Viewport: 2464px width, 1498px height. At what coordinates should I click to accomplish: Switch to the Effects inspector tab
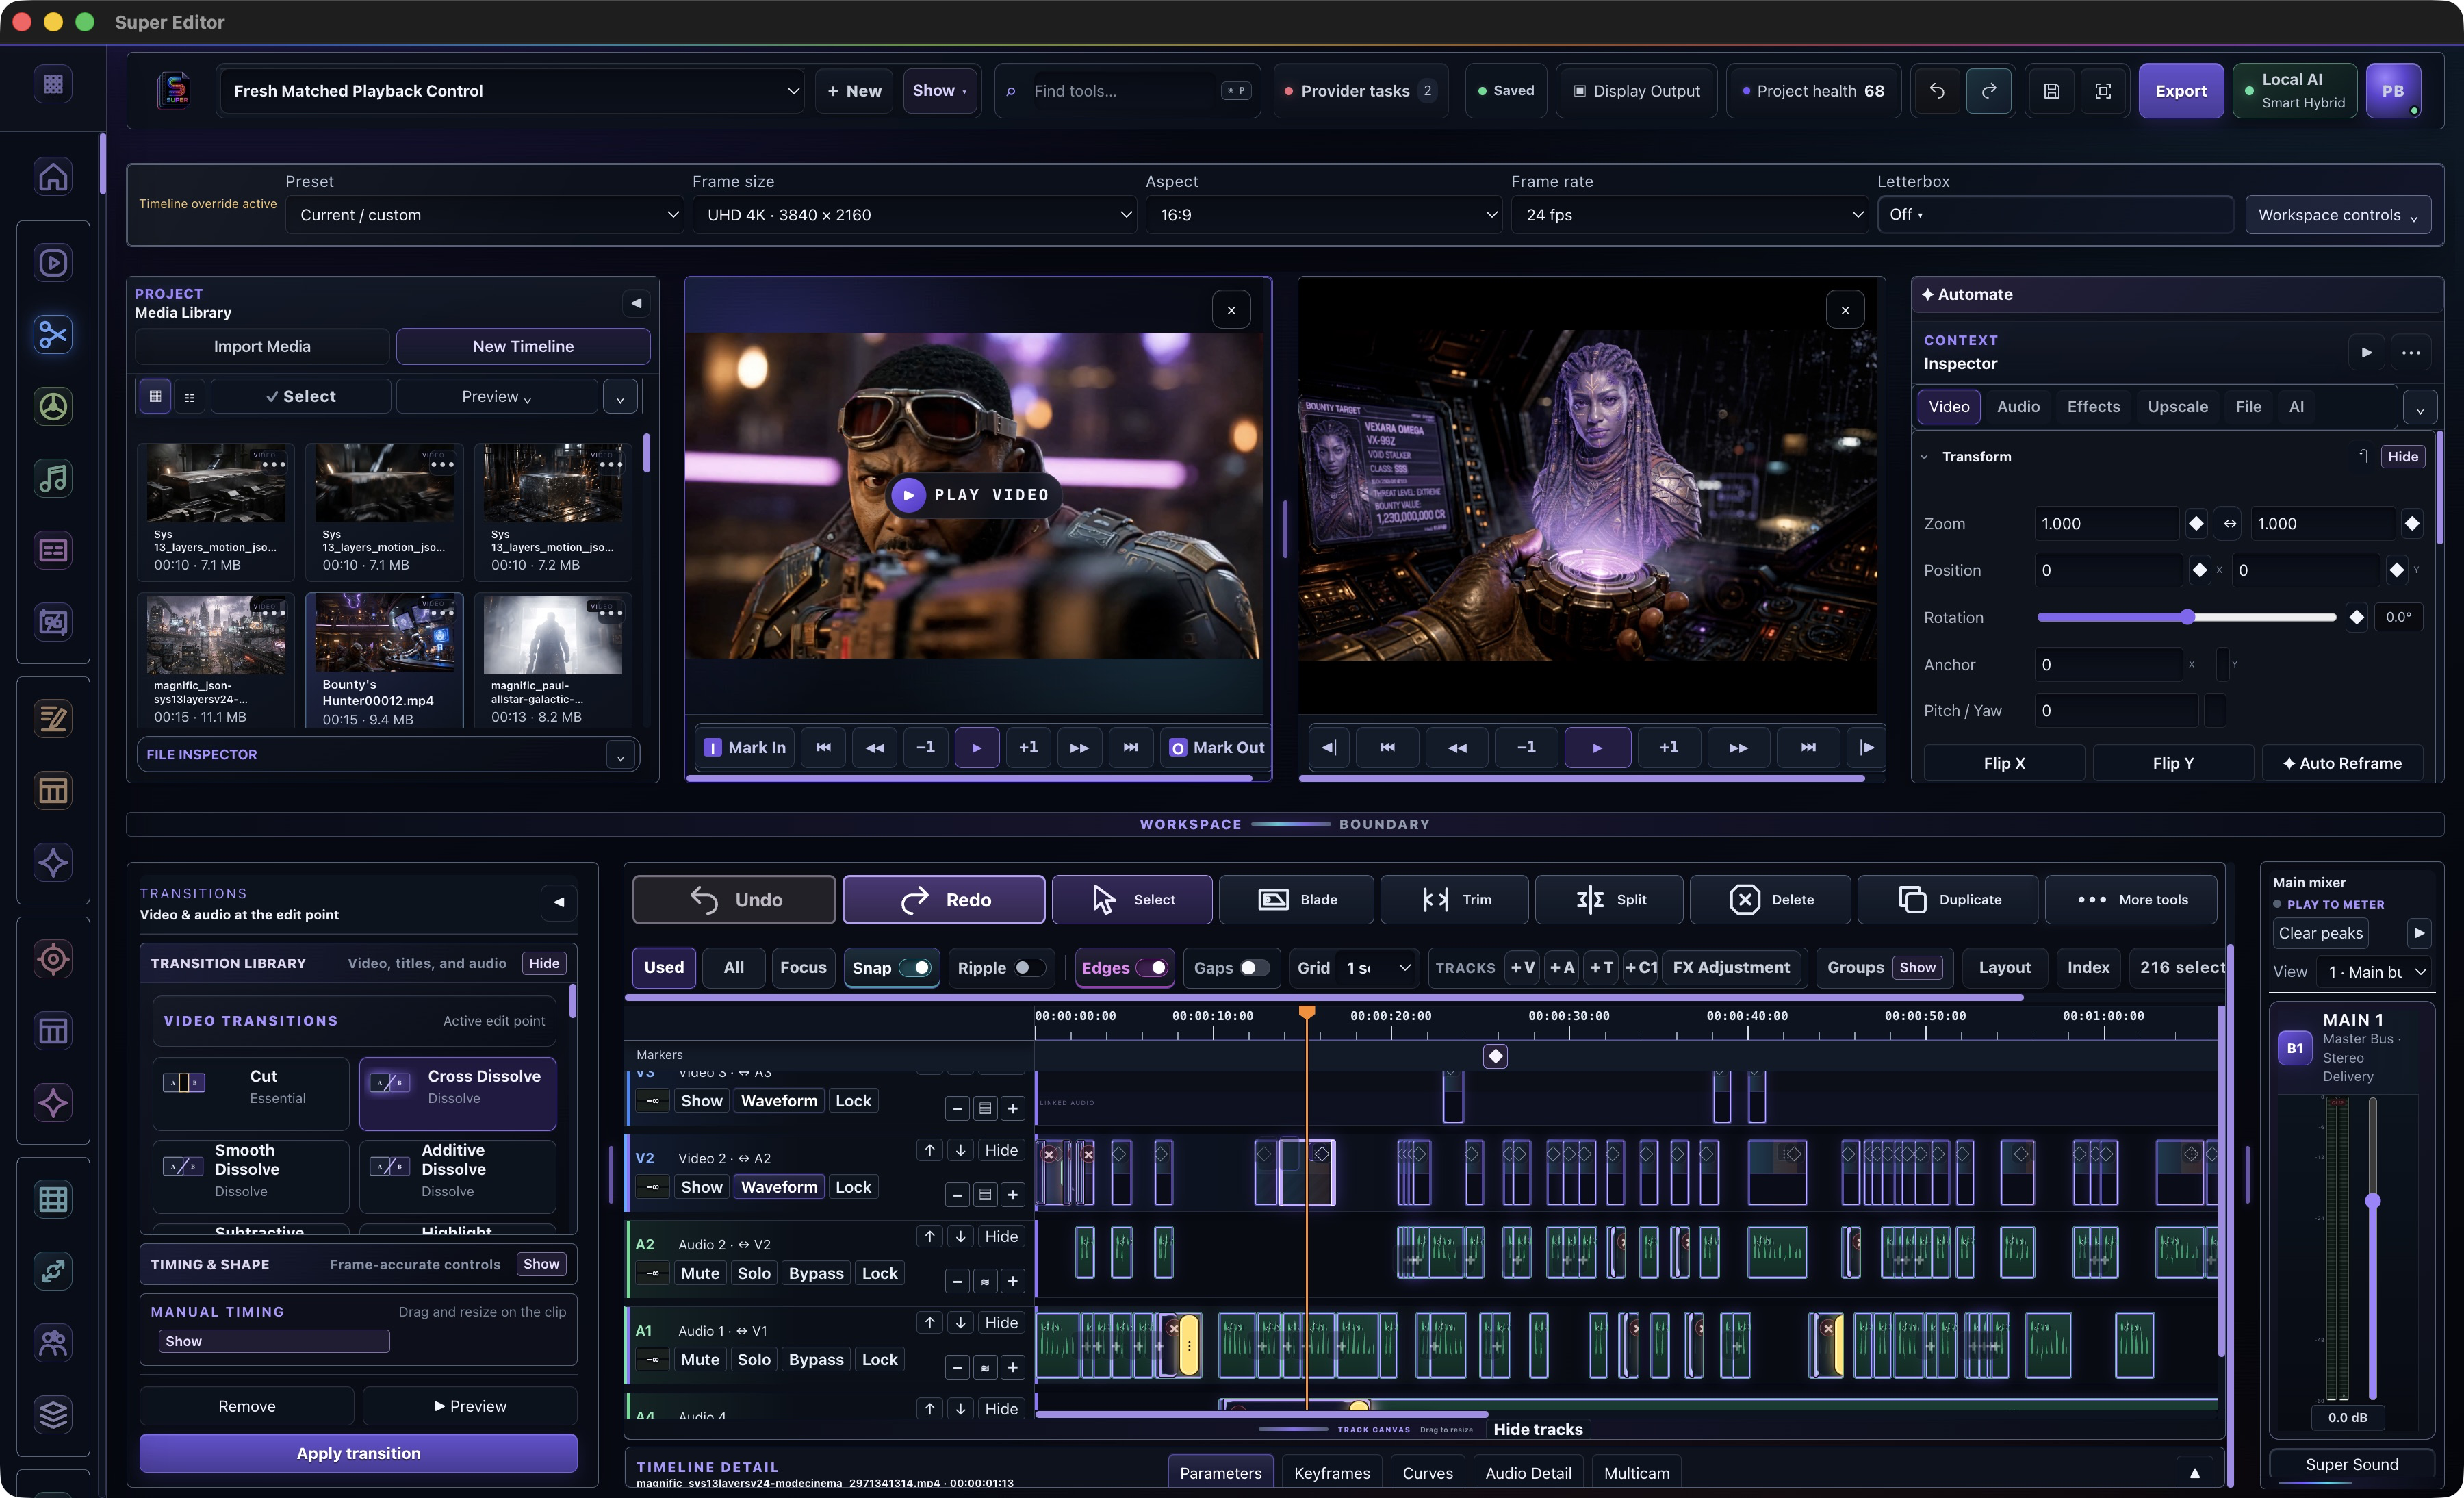pyautogui.click(x=2093, y=406)
